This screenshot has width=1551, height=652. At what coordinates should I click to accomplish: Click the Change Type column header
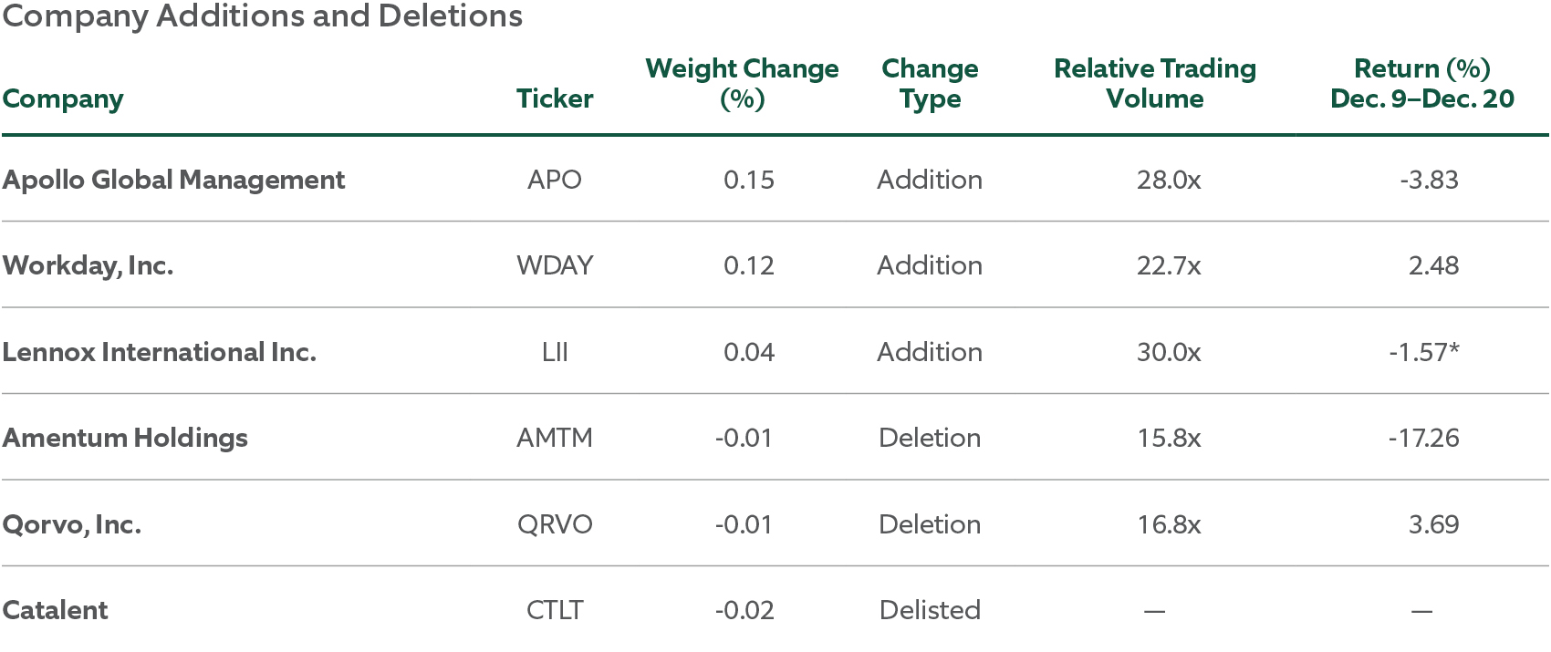[x=930, y=83]
